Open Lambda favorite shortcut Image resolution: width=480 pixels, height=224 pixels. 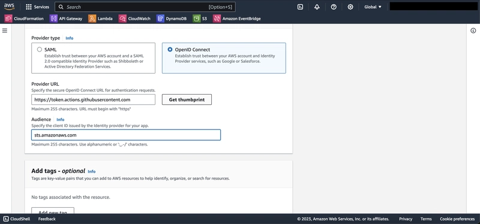click(x=100, y=19)
